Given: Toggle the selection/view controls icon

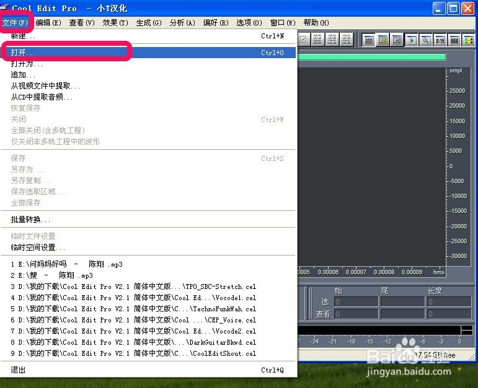Looking at the screenshot, I should (454, 40).
